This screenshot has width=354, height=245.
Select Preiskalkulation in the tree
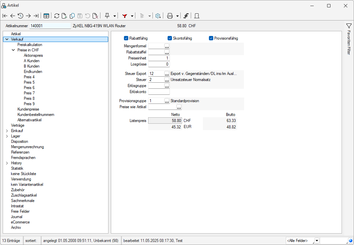click(30, 45)
